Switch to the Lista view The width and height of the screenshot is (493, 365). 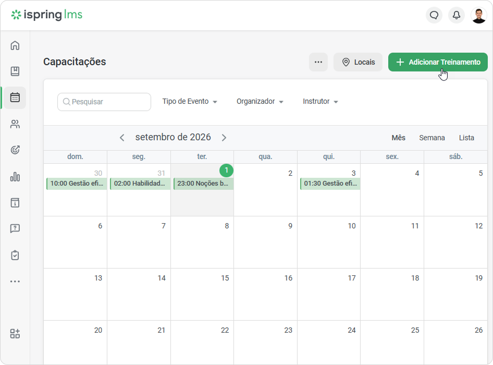coord(466,138)
